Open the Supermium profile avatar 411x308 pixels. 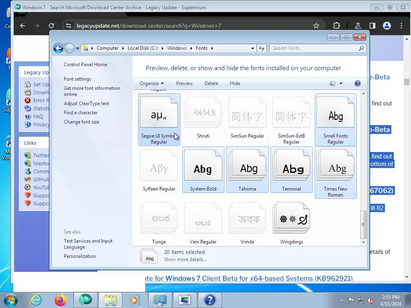tap(387, 26)
